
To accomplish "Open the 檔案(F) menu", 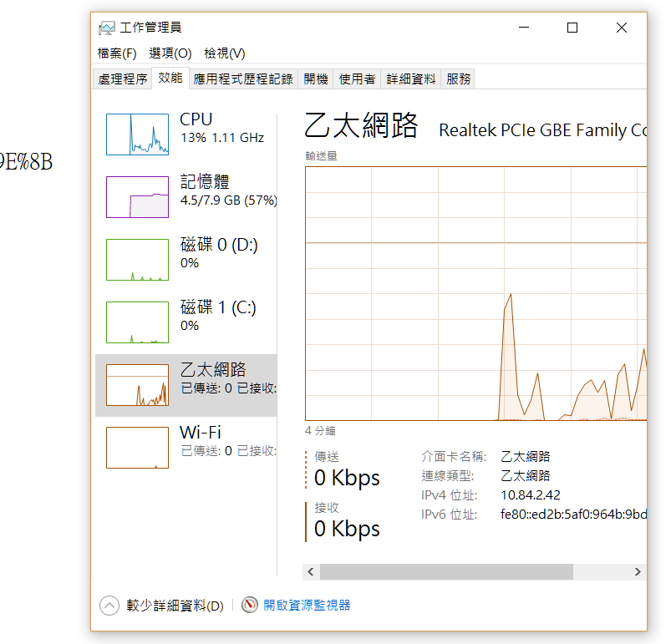I will [117, 53].
